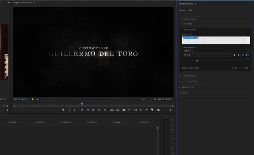Click the current timecode 00:00:04:07

21,99
